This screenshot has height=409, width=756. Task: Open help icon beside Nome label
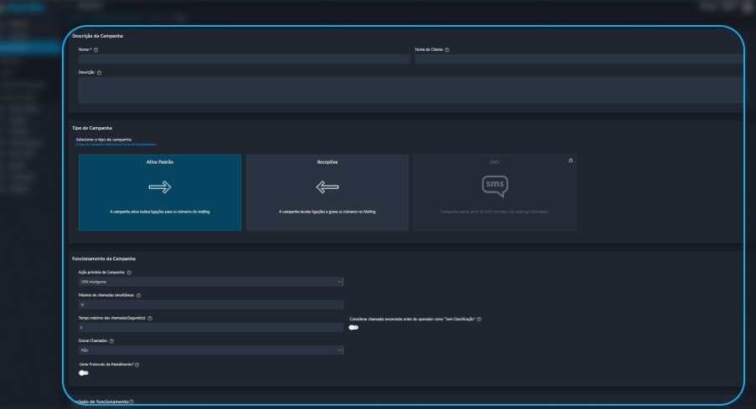tap(96, 49)
